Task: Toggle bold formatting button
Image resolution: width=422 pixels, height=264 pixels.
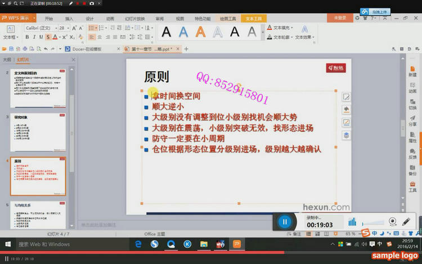Action: click(26, 37)
